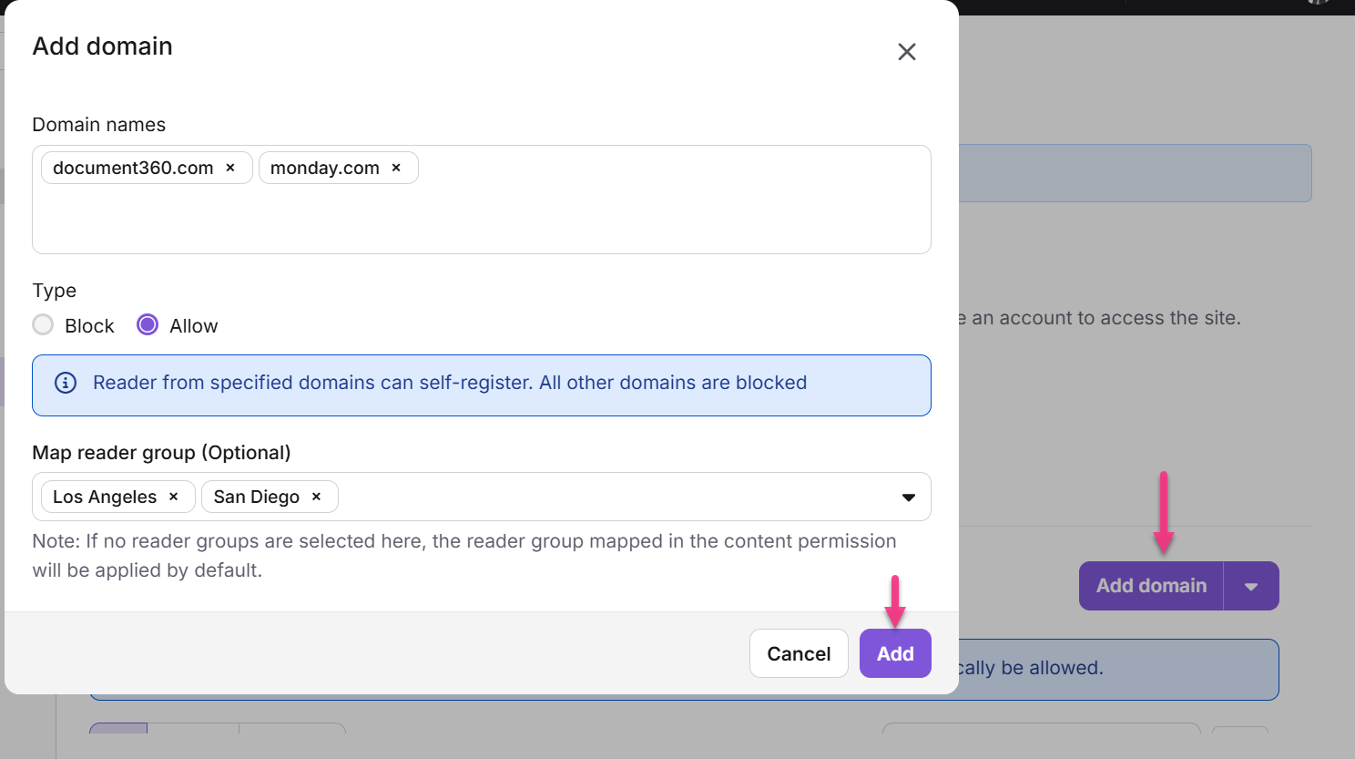Click the purple Add domain button on the page
Image resolution: width=1355 pixels, height=759 pixels.
1150,586
